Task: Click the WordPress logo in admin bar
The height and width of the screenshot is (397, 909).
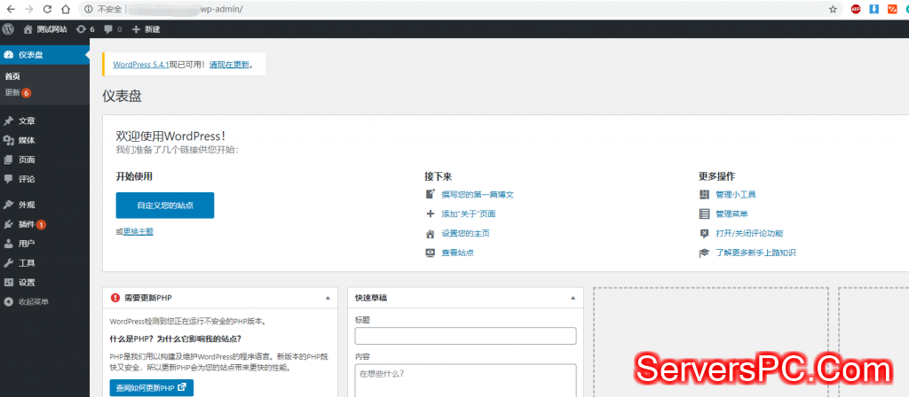Action: pos(9,29)
